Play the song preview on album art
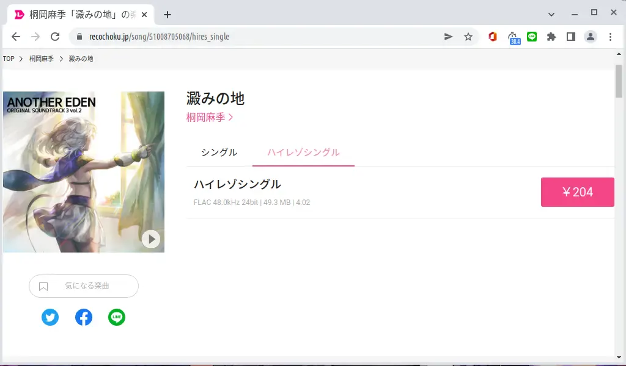 coord(151,239)
